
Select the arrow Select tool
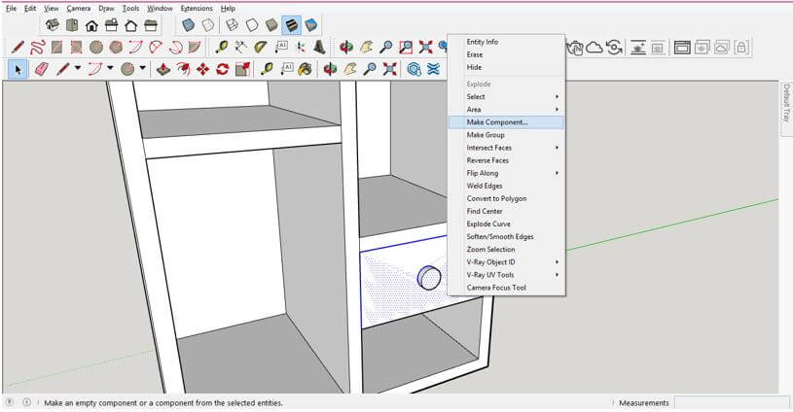click(18, 69)
